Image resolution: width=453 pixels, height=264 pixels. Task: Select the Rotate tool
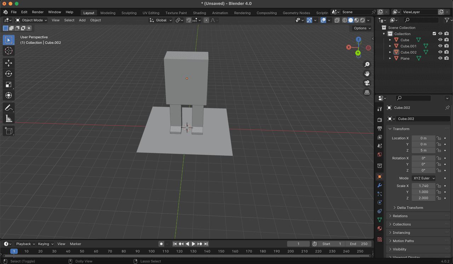[8, 74]
